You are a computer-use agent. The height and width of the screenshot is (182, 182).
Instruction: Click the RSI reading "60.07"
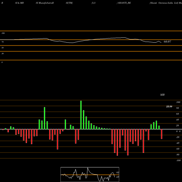click(x=167, y=41)
